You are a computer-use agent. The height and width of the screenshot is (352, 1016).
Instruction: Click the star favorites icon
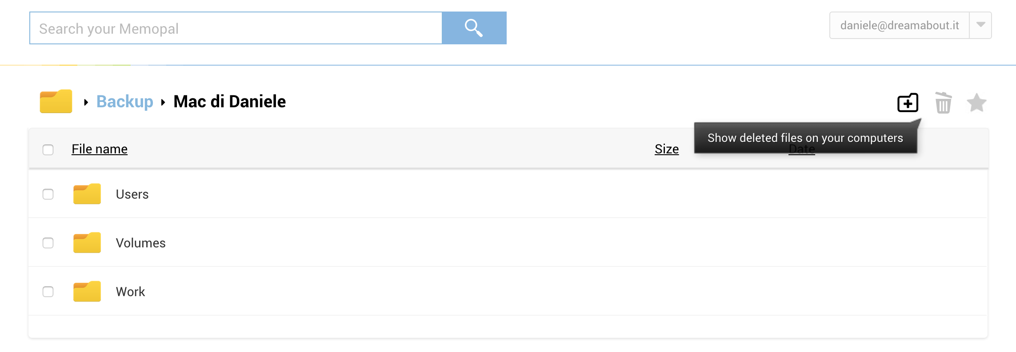coord(976,103)
